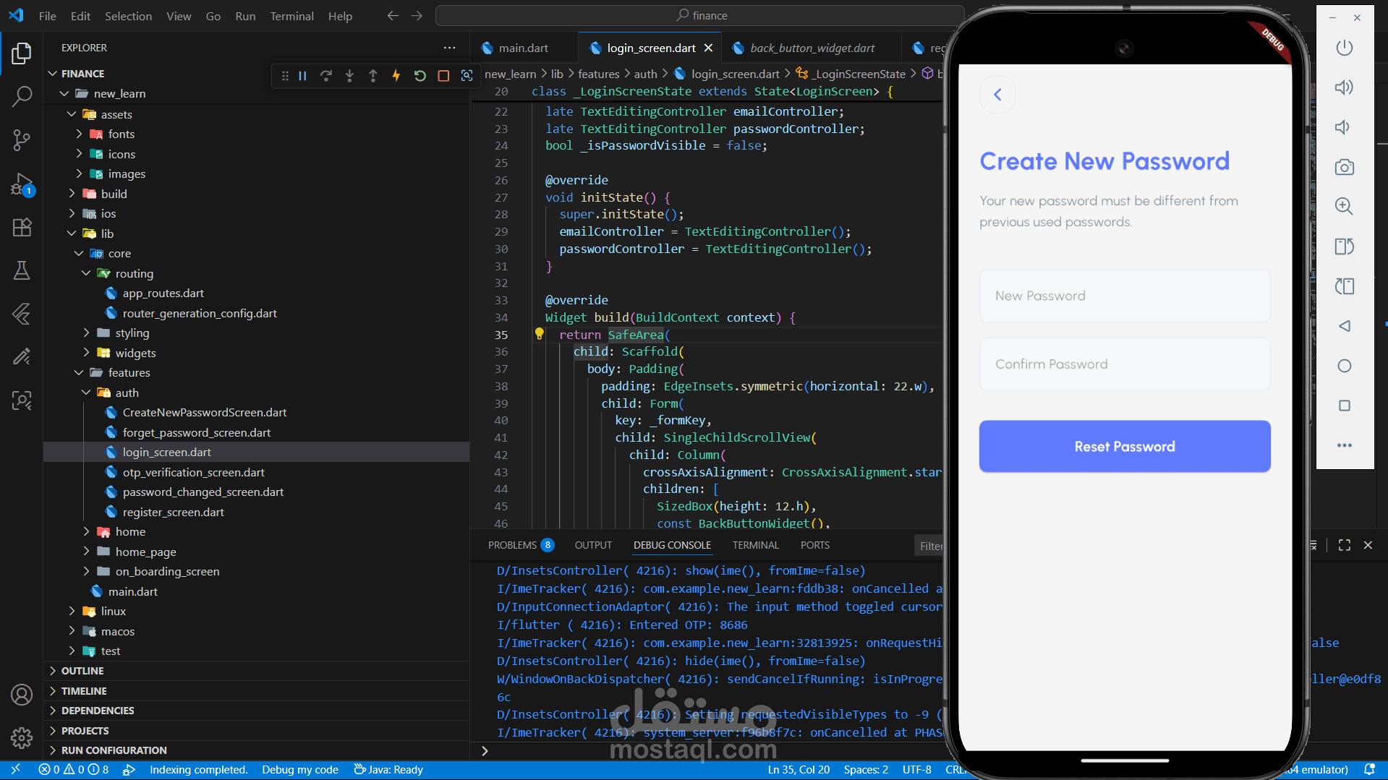Open otp_verification_screen.dart file

click(194, 472)
